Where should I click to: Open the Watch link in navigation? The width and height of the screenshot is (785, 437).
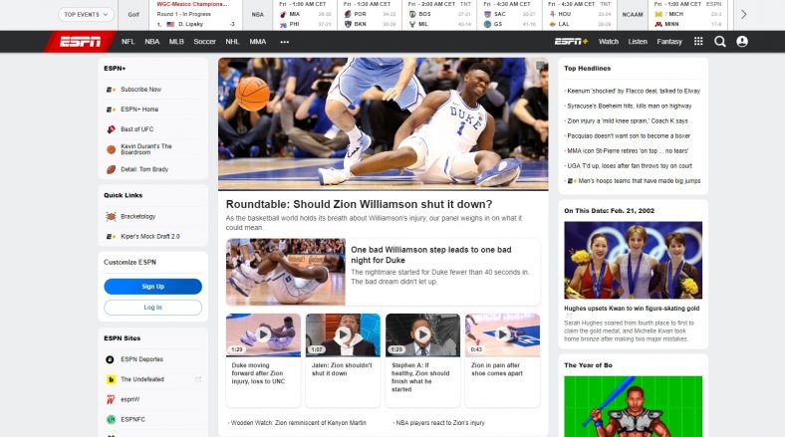609,42
